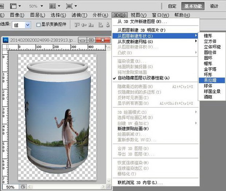Viewport: 226px width, 191px height.
Task: Click the align vertical centers icon
Action: [x=84, y=25]
